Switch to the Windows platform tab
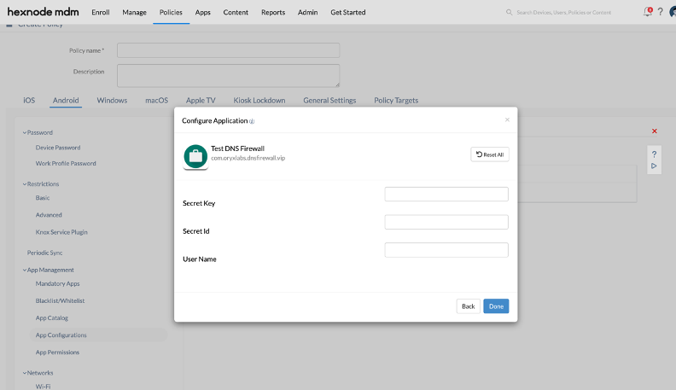Image resolution: width=676 pixels, height=390 pixels. (112, 100)
